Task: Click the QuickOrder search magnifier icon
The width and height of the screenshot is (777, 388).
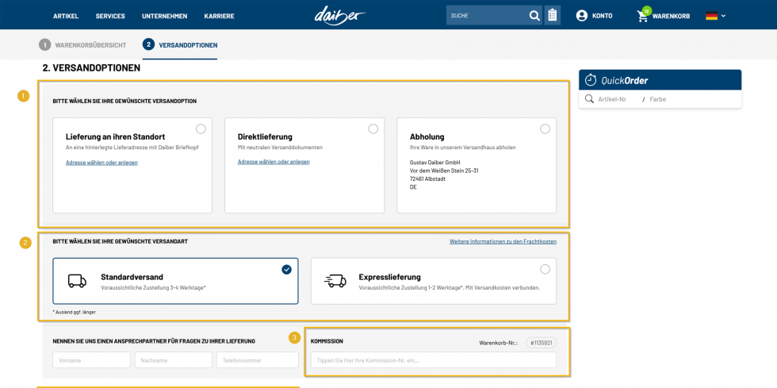Action: [x=589, y=98]
